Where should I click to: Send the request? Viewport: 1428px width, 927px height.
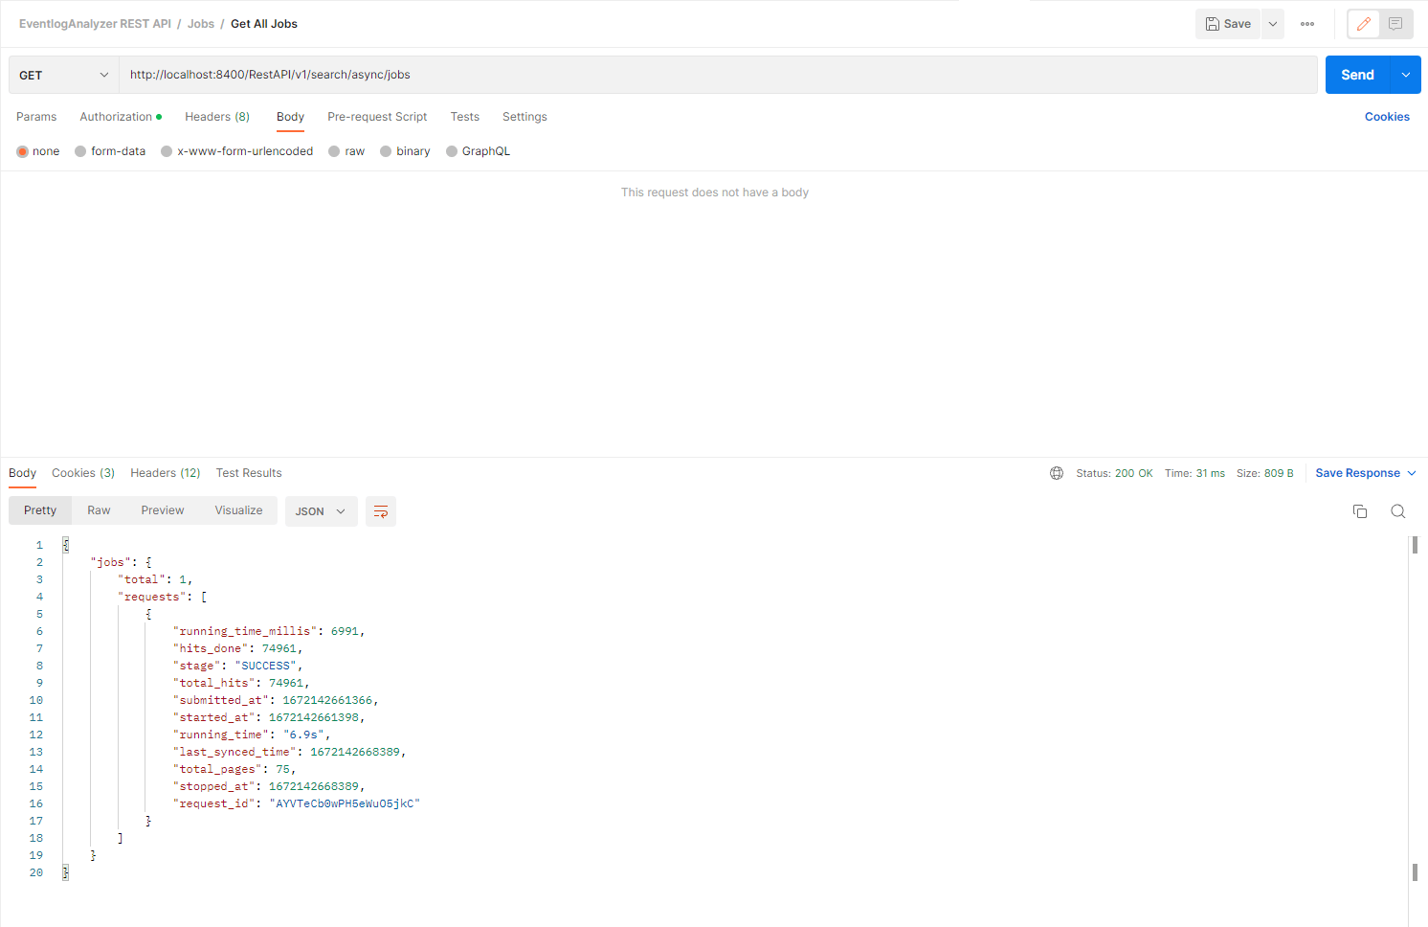tap(1356, 74)
